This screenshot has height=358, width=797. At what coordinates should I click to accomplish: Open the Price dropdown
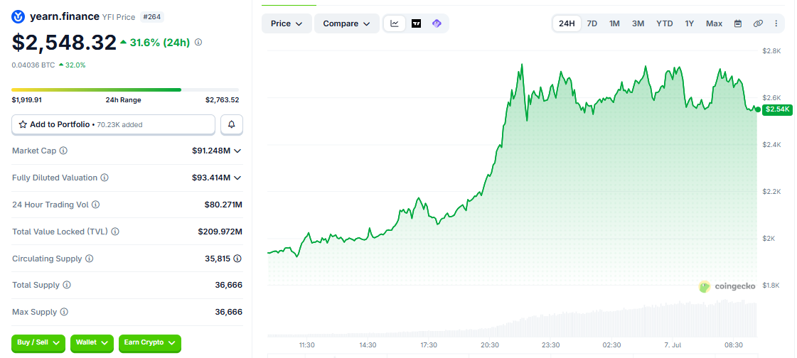pos(287,23)
